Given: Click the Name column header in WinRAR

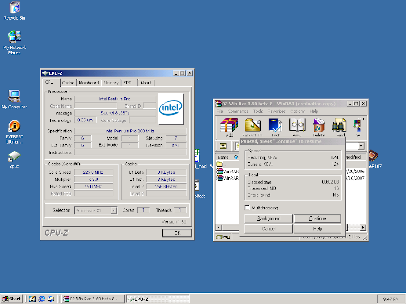Looking at the screenshot, I should pyautogui.click(x=227, y=157).
